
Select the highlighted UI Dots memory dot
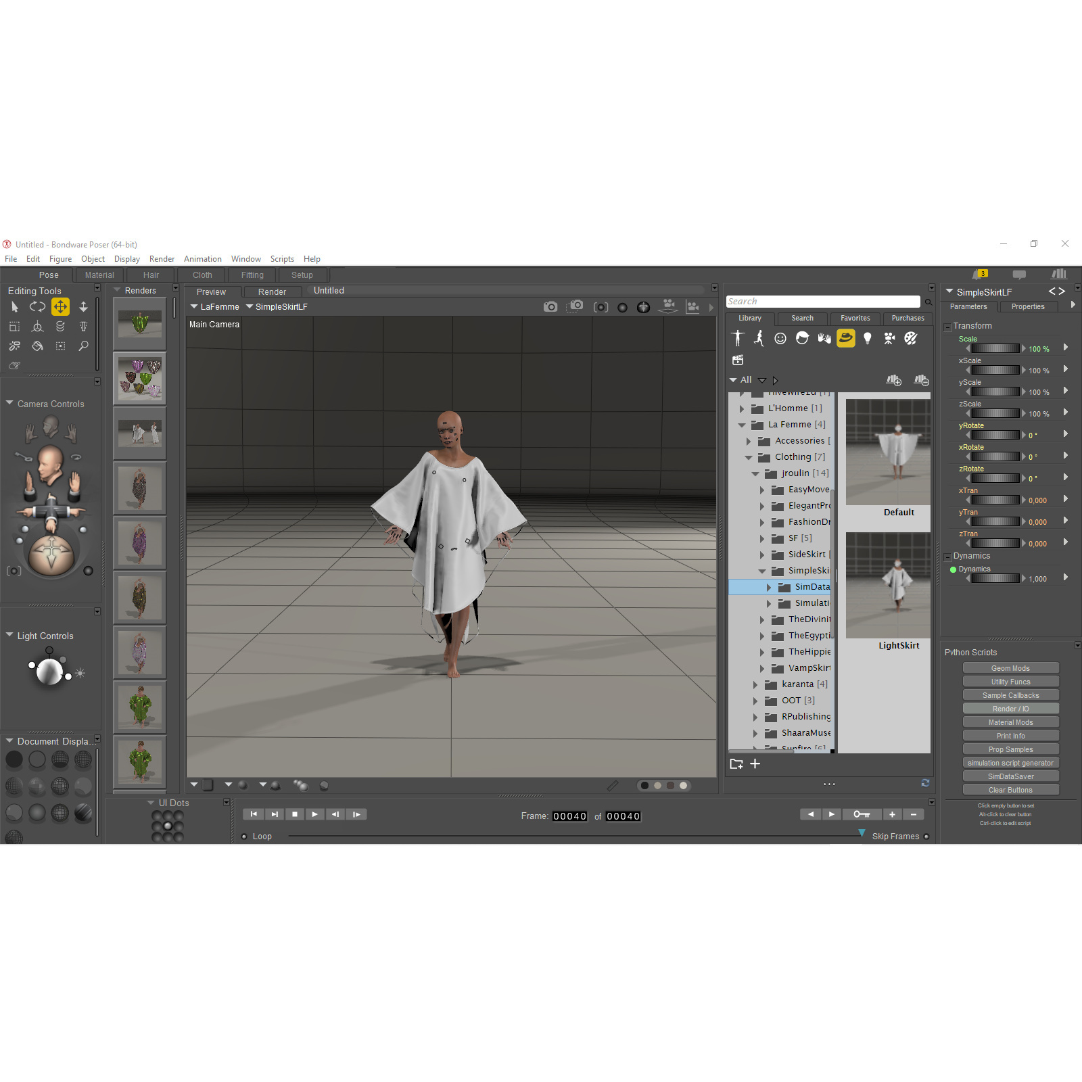click(x=168, y=826)
